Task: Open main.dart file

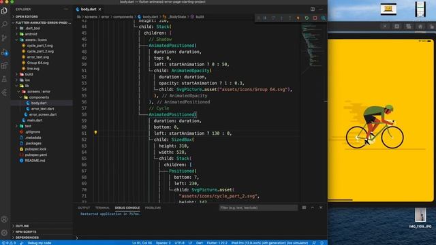Action: click(x=35, y=120)
